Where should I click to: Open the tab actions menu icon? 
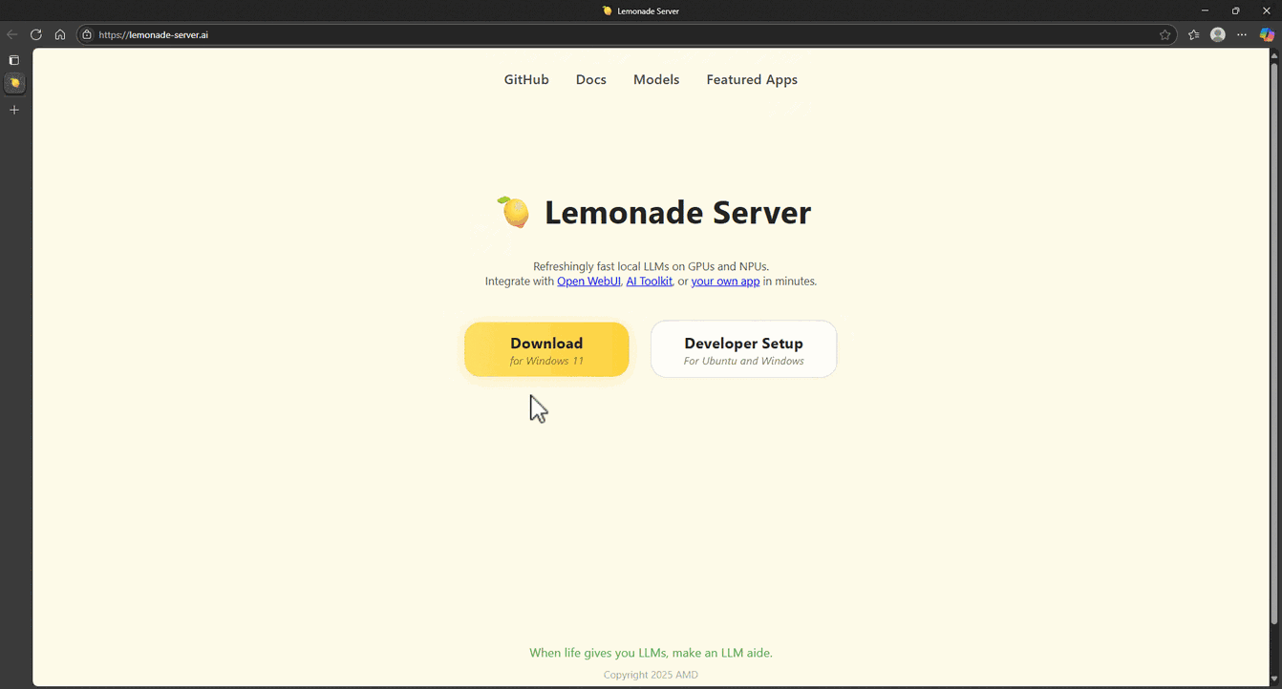13,59
